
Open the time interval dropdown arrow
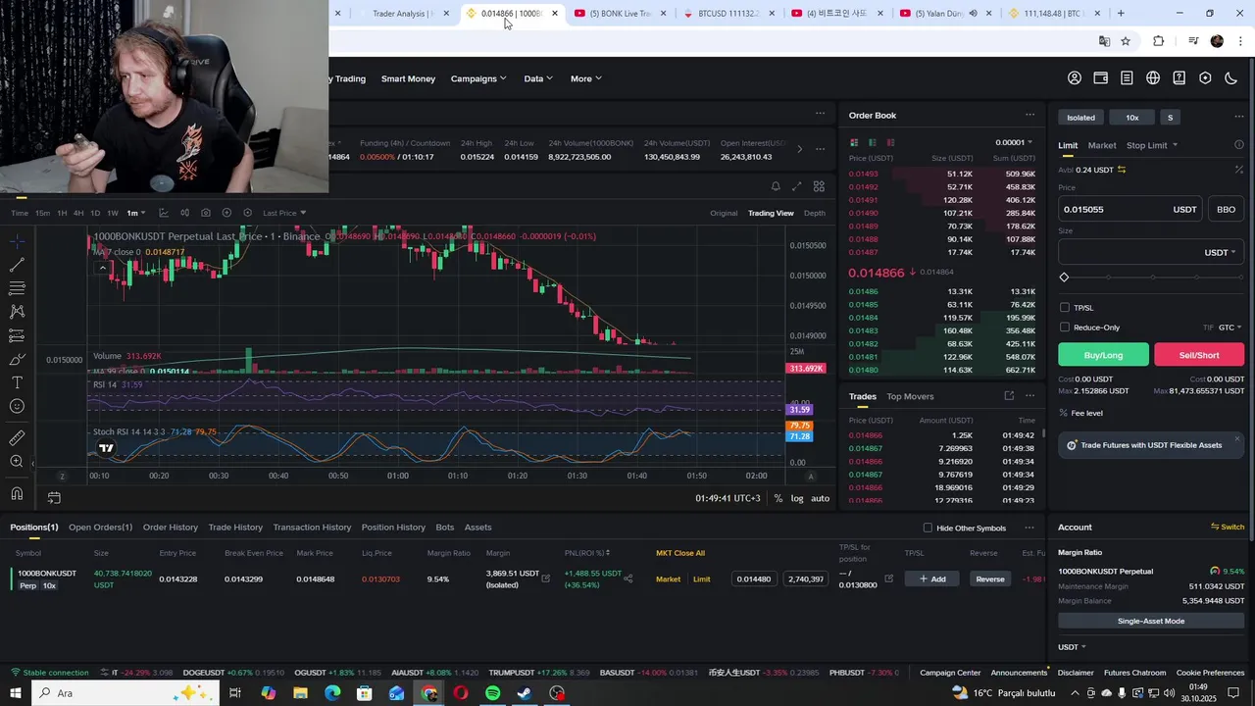coord(144,213)
